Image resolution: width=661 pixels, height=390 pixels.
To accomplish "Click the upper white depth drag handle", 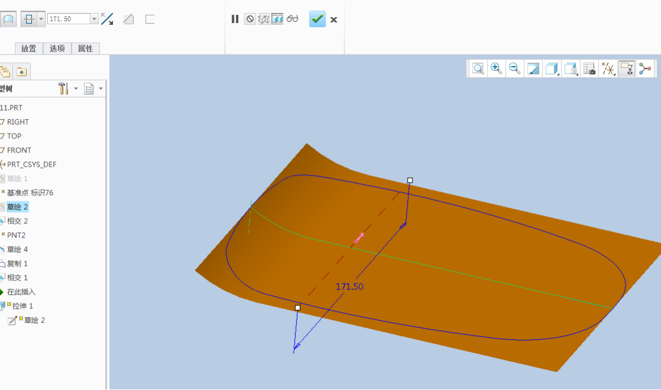I will point(410,180).
